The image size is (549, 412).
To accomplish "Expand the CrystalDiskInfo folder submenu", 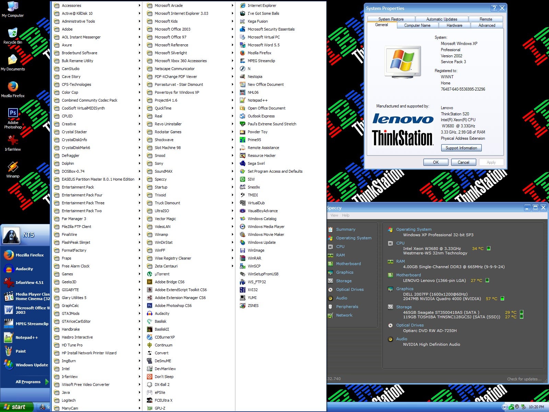I will coord(97,140).
